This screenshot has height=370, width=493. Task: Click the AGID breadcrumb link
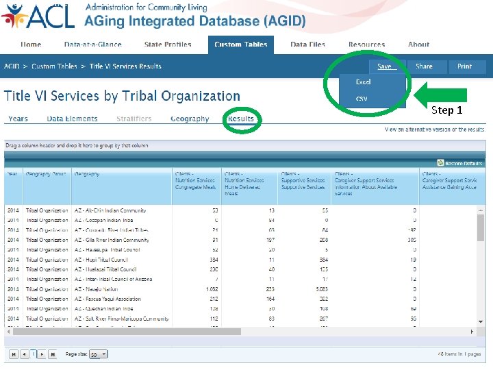[12, 66]
